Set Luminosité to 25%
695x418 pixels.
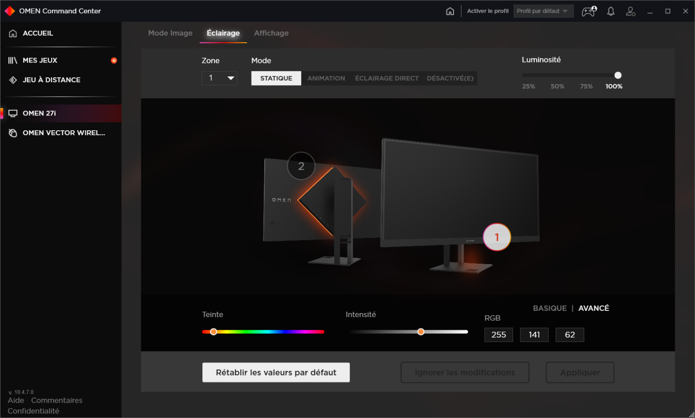click(x=528, y=86)
